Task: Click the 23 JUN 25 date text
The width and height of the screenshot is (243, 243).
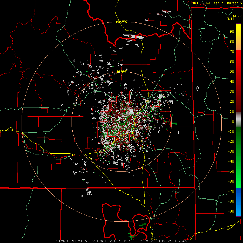Action: point(161,241)
